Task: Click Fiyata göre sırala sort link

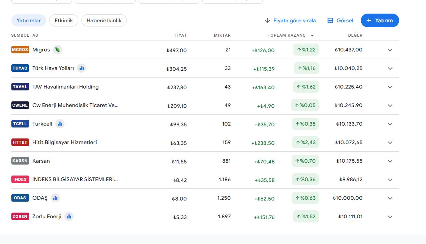Action: coord(295,21)
